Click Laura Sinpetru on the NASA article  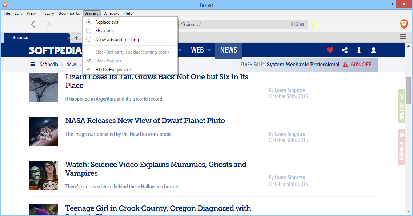click(290, 134)
